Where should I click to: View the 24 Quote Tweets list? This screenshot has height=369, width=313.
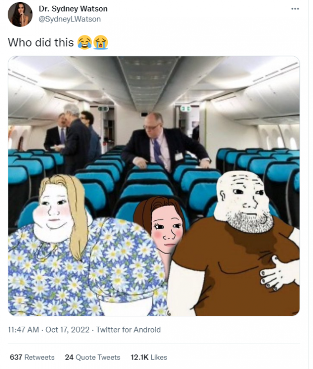(x=93, y=357)
